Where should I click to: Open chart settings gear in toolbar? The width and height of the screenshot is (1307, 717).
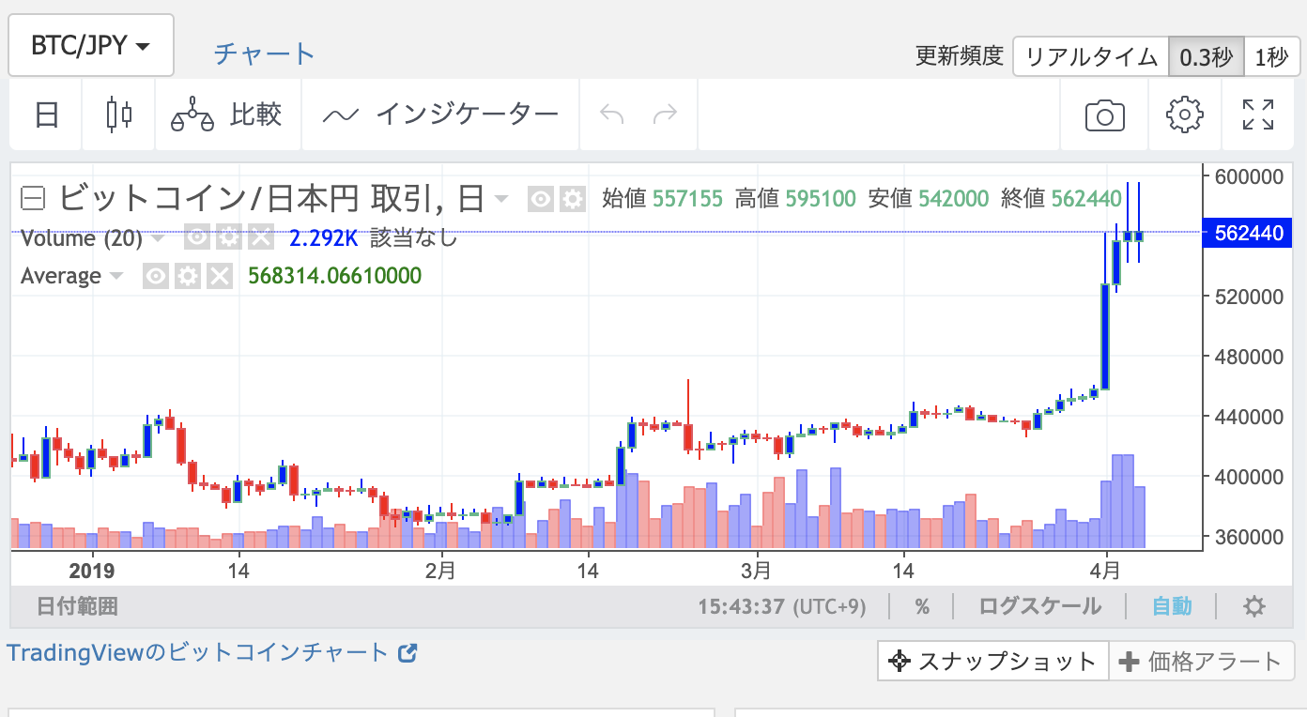[x=1185, y=114]
